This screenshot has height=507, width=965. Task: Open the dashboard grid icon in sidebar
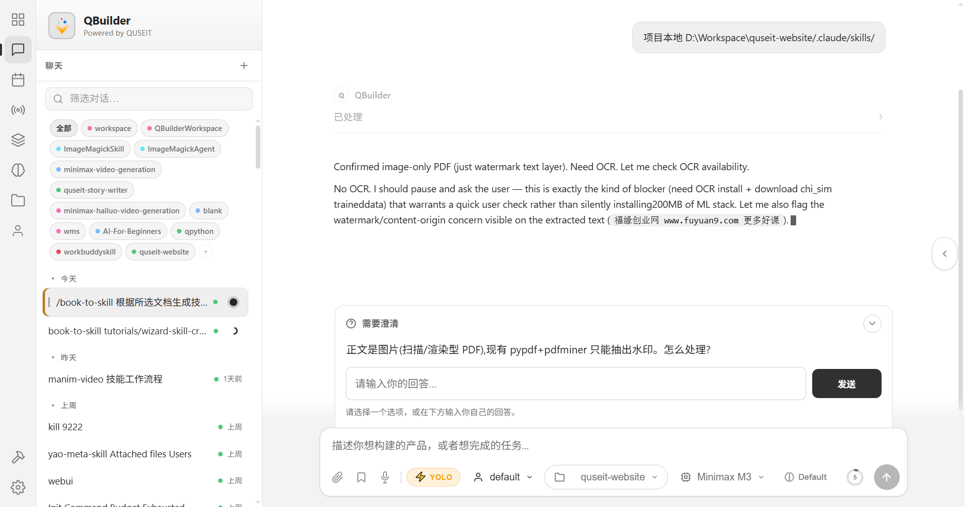(x=18, y=20)
